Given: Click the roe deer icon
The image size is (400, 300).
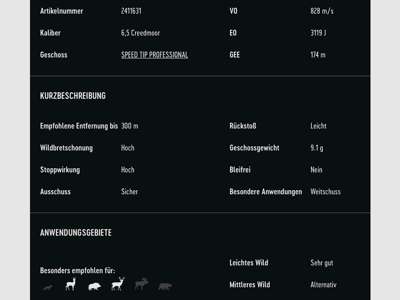Looking at the screenshot, I should (x=71, y=284).
